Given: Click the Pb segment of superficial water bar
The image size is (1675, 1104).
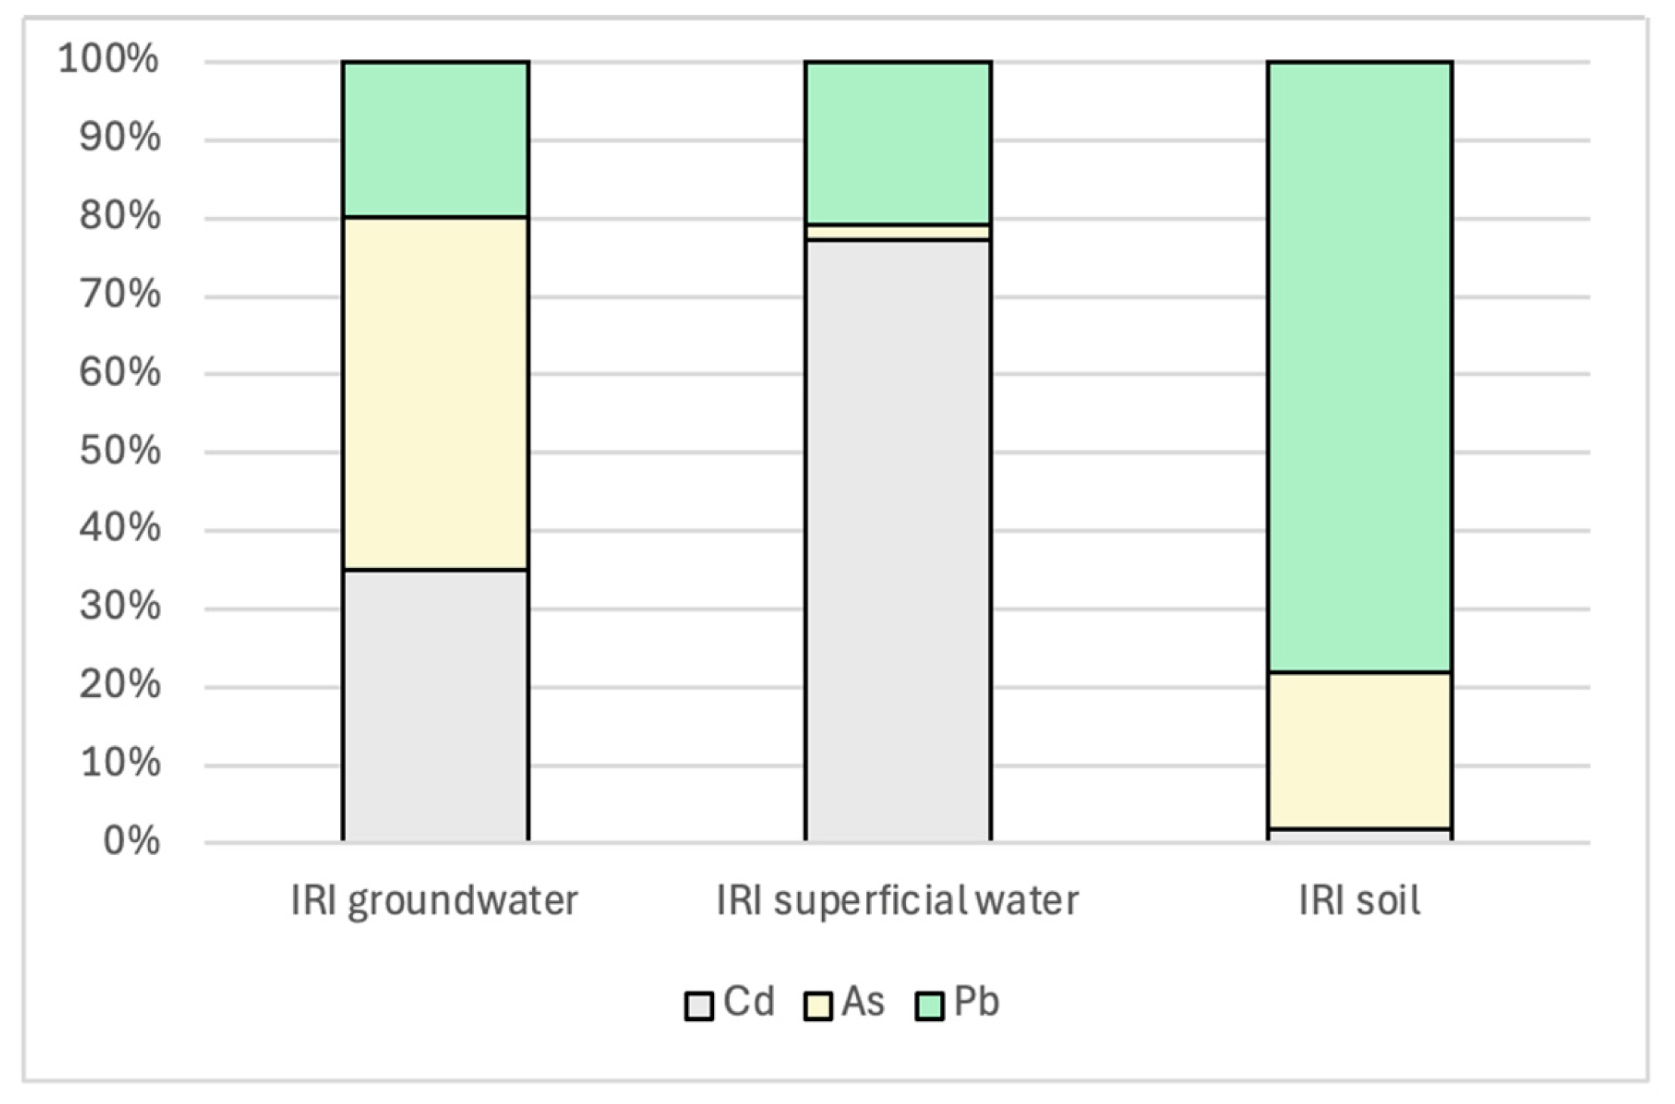Looking at the screenshot, I should coord(898,142).
